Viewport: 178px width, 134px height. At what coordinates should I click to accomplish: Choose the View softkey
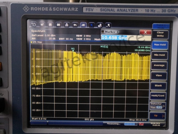(159, 75)
